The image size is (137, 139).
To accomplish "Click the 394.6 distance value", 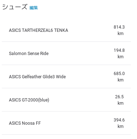I will tap(119, 120).
